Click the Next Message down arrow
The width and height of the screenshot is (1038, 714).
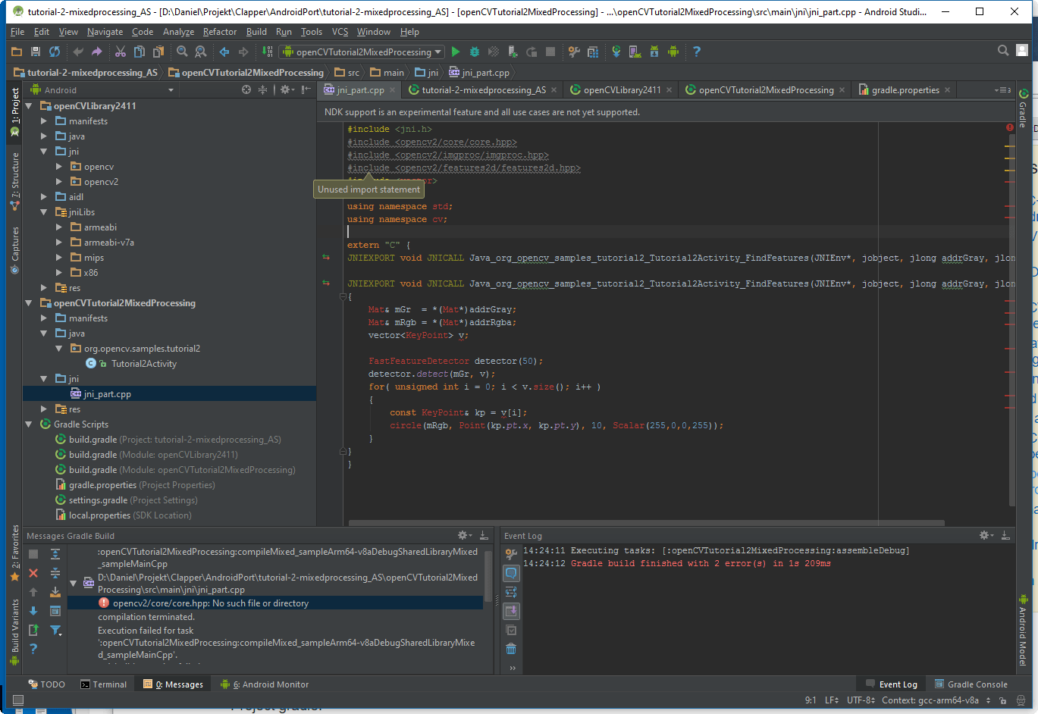point(33,611)
